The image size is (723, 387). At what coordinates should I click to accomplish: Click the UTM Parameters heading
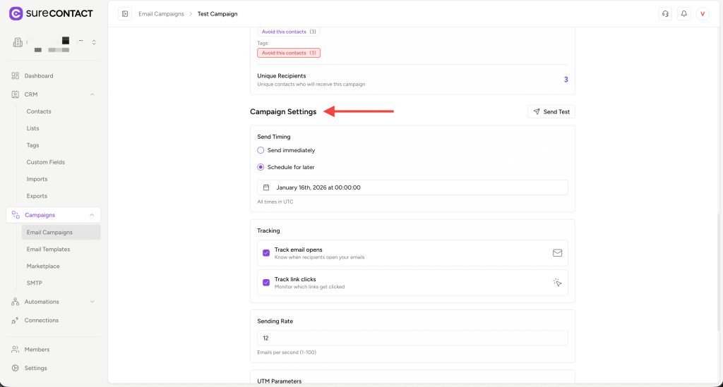point(280,381)
